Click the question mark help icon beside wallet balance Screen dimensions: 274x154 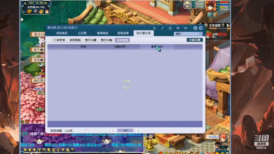point(86,130)
